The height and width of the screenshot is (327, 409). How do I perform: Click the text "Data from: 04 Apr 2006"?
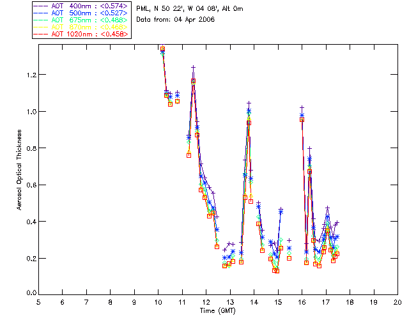pos(176,19)
